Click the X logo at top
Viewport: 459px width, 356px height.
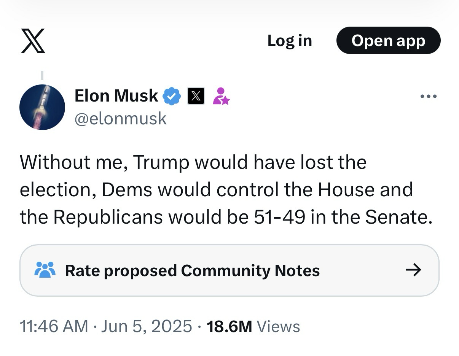coord(33,41)
